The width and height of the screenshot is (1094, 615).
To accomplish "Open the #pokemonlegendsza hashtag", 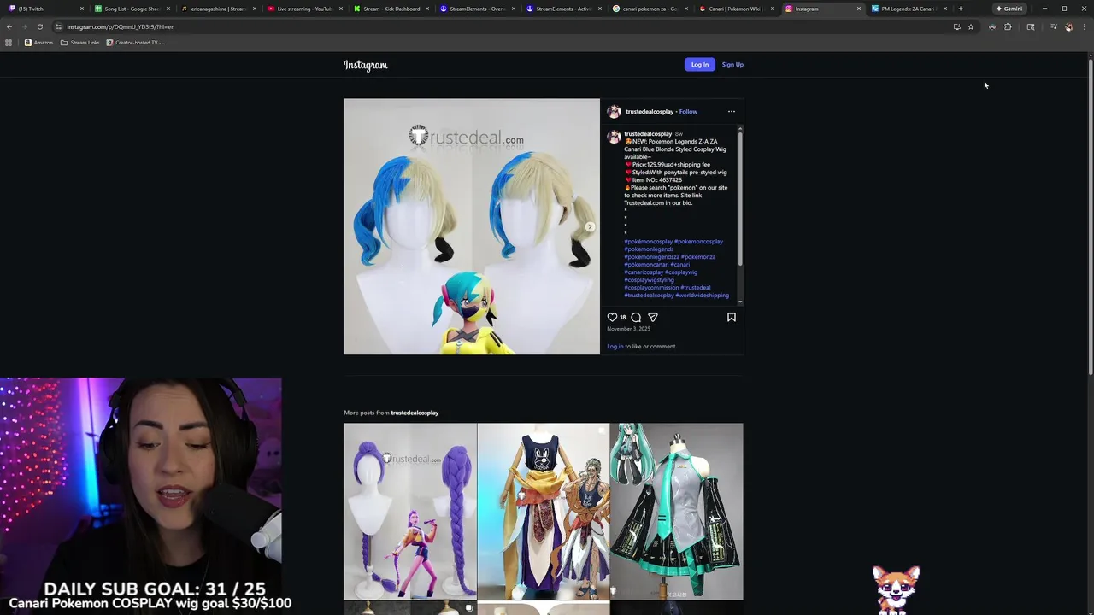I will coord(651,257).
